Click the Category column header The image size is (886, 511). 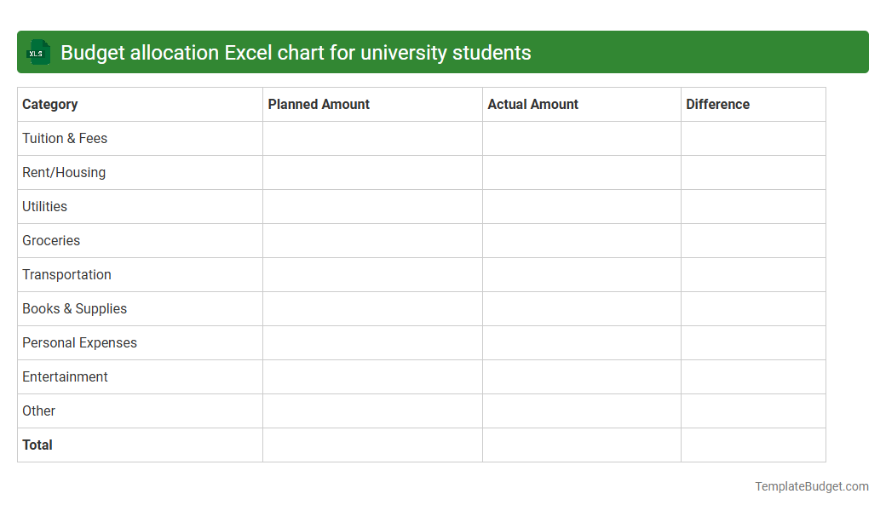point(49,104)
